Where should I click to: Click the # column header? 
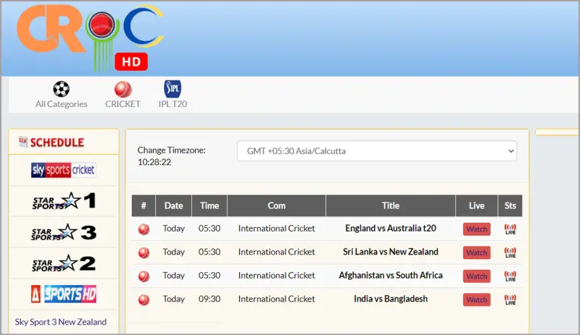[x=144, y=205]
